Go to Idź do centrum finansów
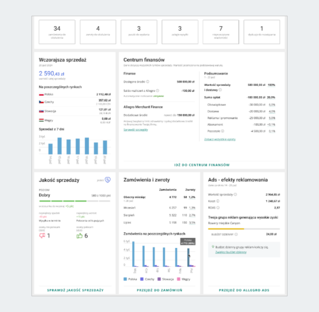This screenshot has height=312, width=319. [202, 165]
